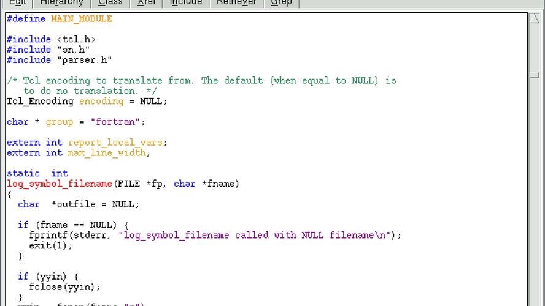Switch to the Xref tab
The height and width of the screenshot is (306, 545).
tap(146, 3)
